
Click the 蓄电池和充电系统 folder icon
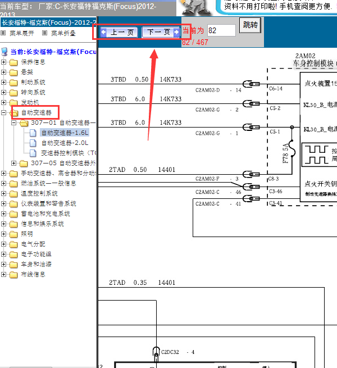click(x=13, y=214)
